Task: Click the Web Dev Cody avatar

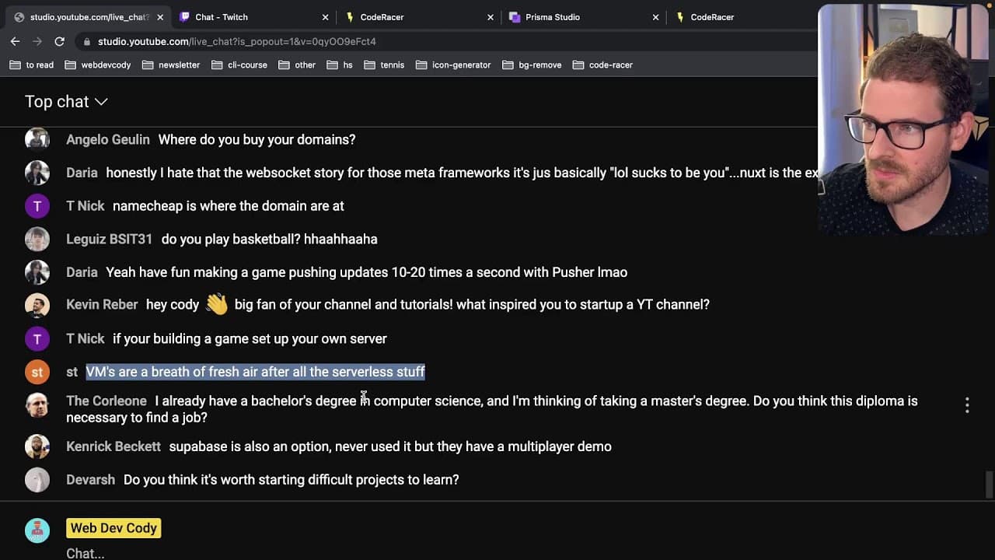Action: pos(37,530)
